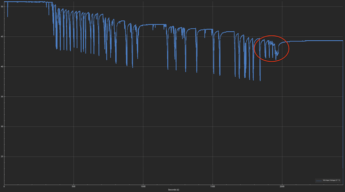345x192 pixels.
Task: Click the 35 tick label on the y-axis
Action: [2, 97]
